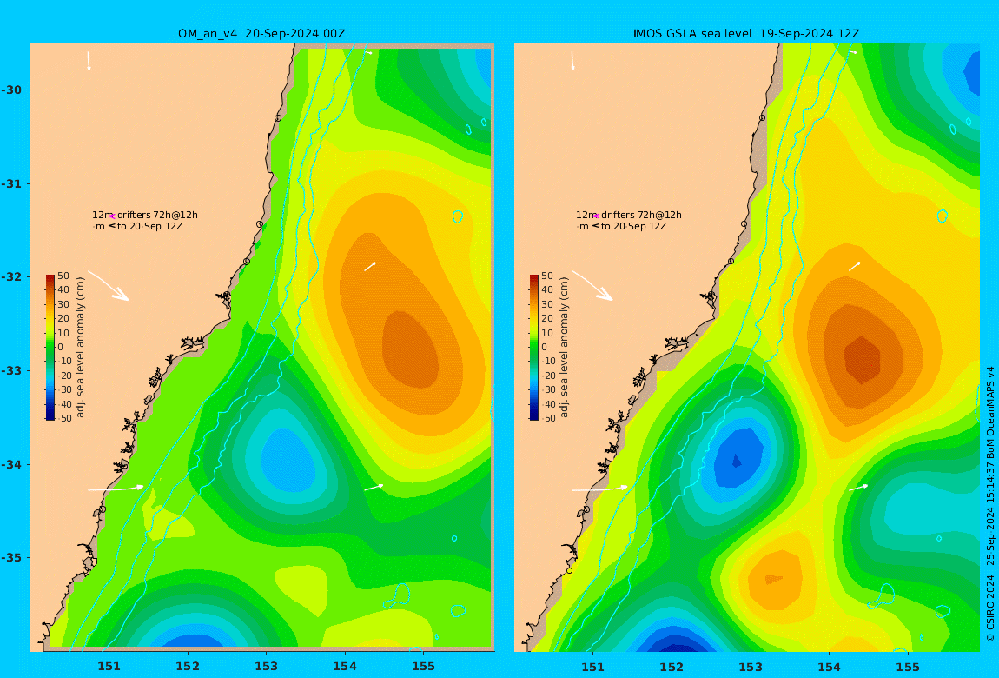Select the -32 latitude label
This screenshot has height=678, width=999.
[11, 276]
